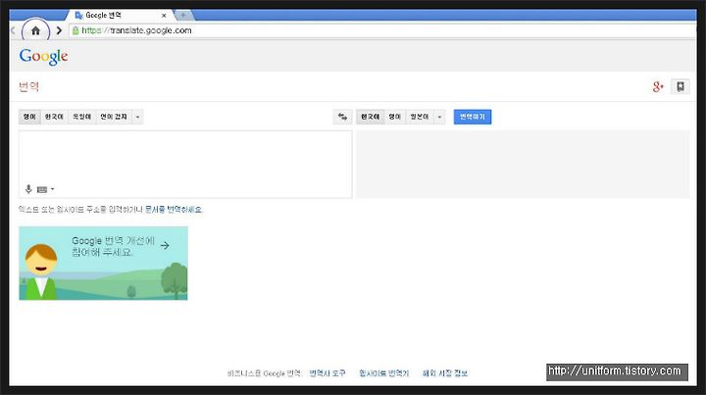
Task: Select 영어 as target language
Action: [394, 117]
